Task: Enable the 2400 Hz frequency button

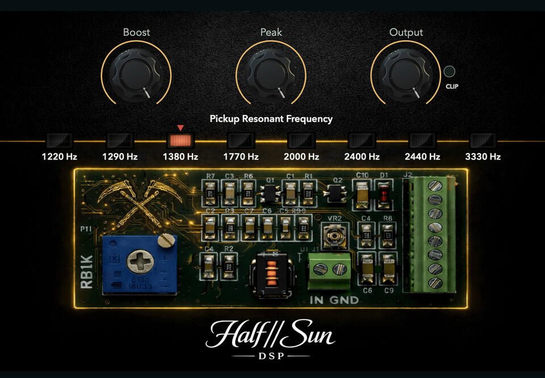Action: click(362, 140)
